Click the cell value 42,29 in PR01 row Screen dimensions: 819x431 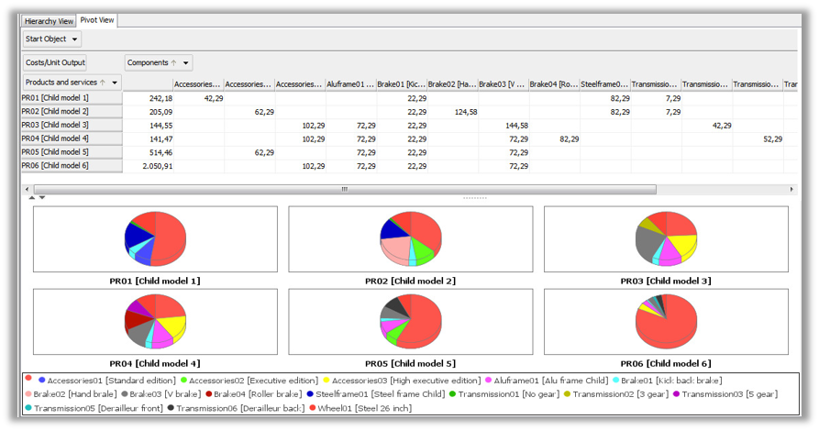click(x=213, y=98)
